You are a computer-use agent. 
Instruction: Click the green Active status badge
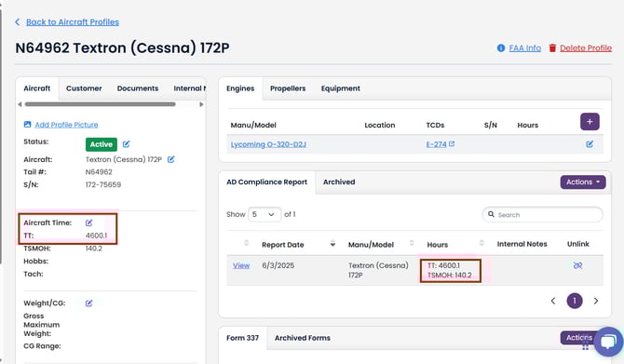pyautogui.click(x=102, y=144)
